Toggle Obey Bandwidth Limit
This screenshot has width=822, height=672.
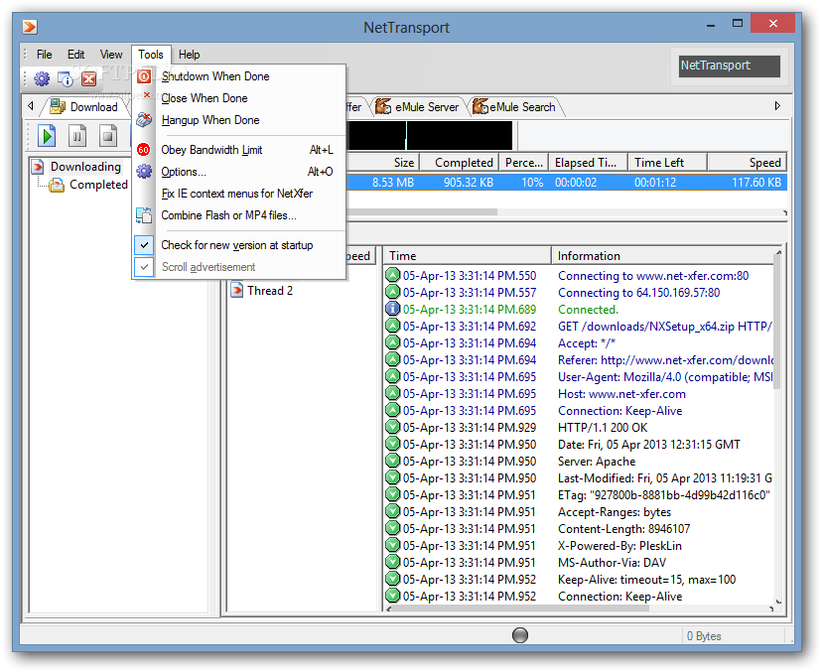click(x=238, y=150)
